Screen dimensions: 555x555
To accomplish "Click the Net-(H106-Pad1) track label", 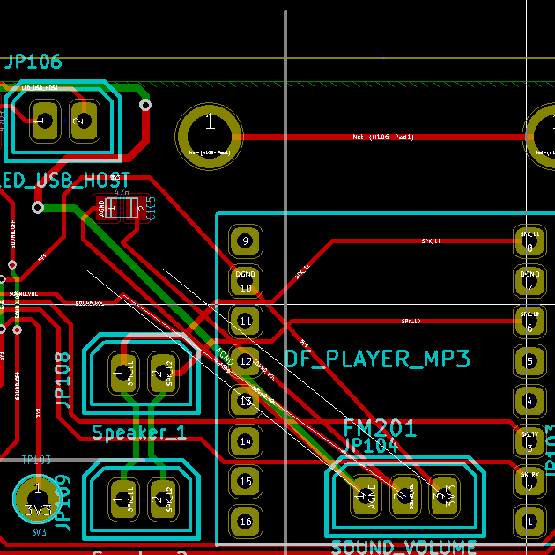I will point(383,137).
